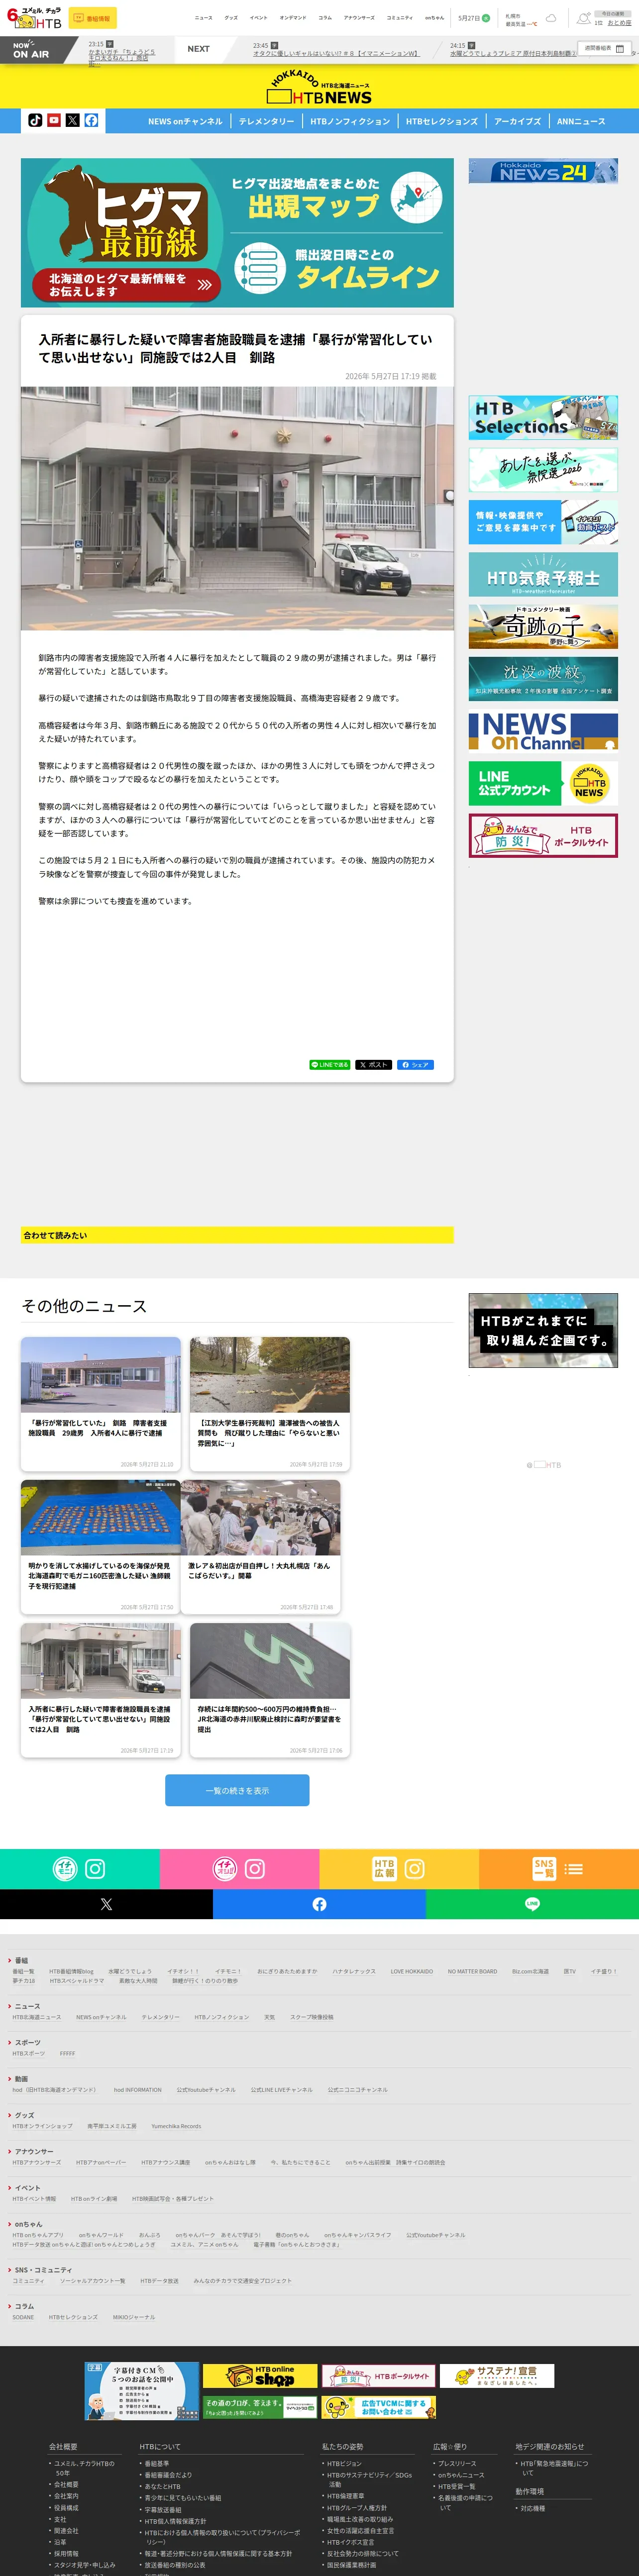The image size is (639, 2576).
Task: Select the HTBセレクションズ tab
Action: (x=442, y=121)
